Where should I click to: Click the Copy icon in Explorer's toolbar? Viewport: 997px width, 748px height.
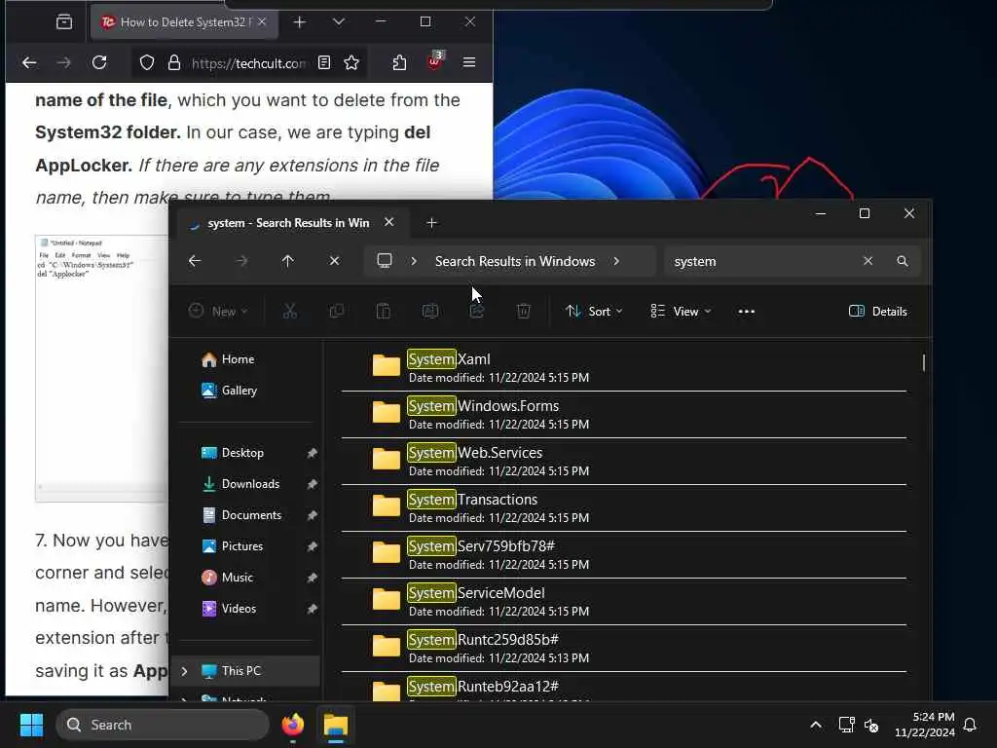[x=336, y=311]
